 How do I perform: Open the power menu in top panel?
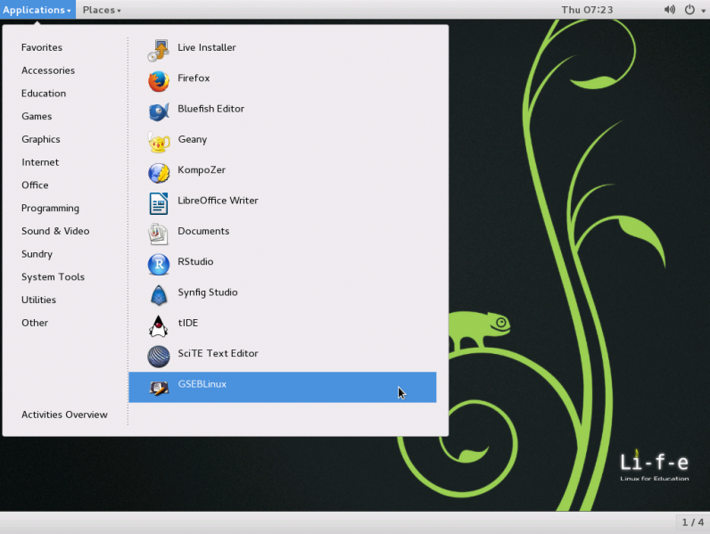click(691, 10)
